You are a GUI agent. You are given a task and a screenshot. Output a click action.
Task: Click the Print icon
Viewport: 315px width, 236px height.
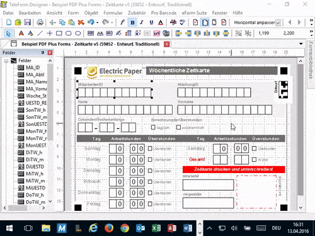[x=40, y=22]
